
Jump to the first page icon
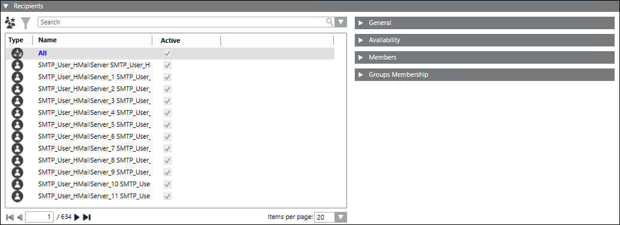[10, 217]
